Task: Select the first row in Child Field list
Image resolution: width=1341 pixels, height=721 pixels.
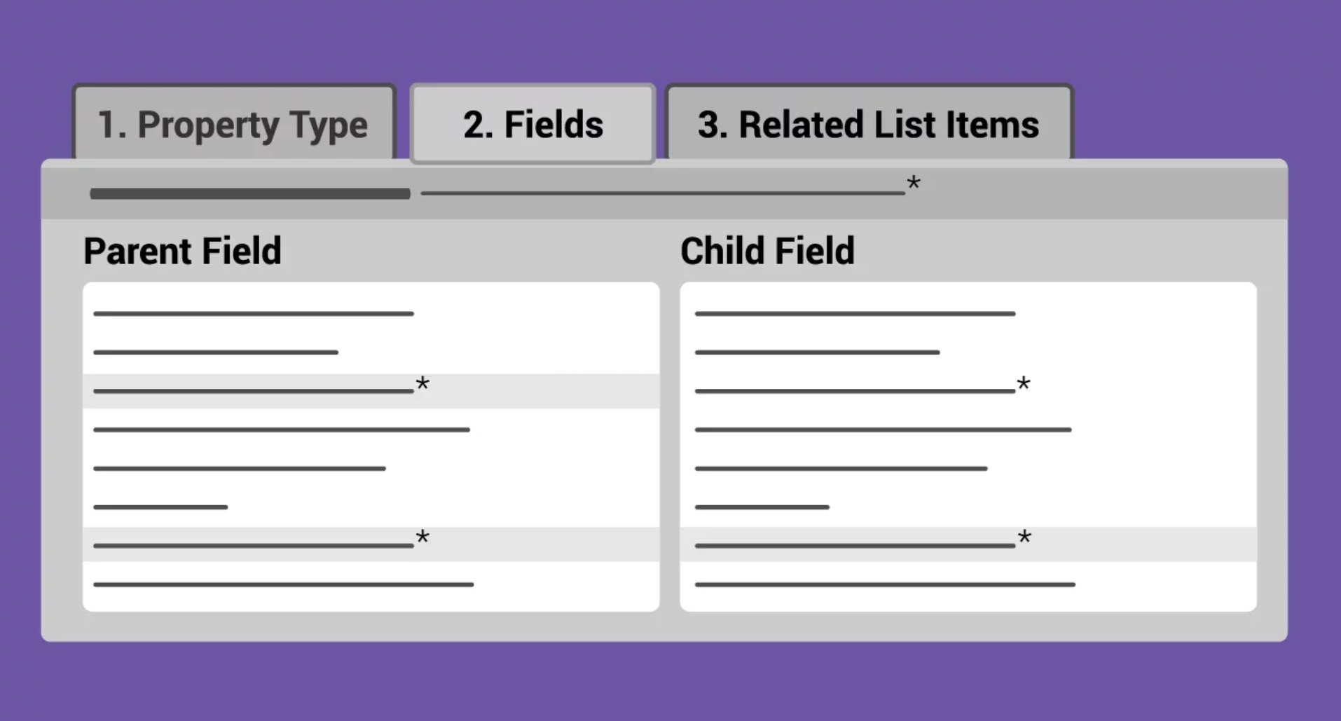Action: pos(855,314)
